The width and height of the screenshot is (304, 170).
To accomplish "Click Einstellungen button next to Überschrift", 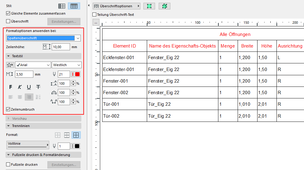I will click(x=64, y=22).
